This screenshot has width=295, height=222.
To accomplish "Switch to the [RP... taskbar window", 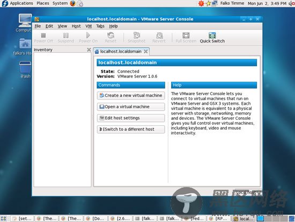I will [219, 219].
